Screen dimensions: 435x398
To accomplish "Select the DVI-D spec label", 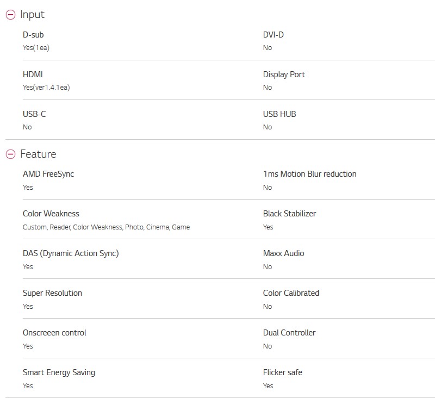I will (x=274, y=35).
